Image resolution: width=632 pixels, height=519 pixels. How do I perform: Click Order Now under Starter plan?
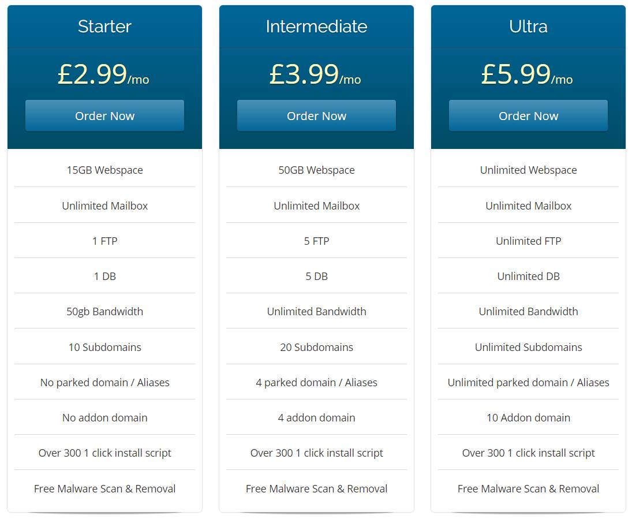[x=105, y=115]
